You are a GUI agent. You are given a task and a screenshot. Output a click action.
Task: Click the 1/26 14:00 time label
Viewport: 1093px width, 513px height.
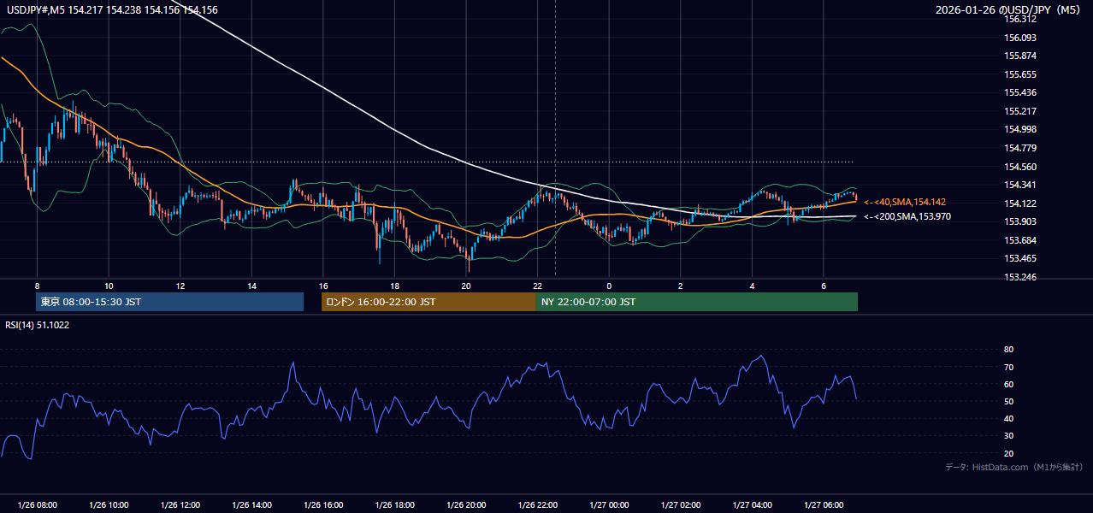251,505
